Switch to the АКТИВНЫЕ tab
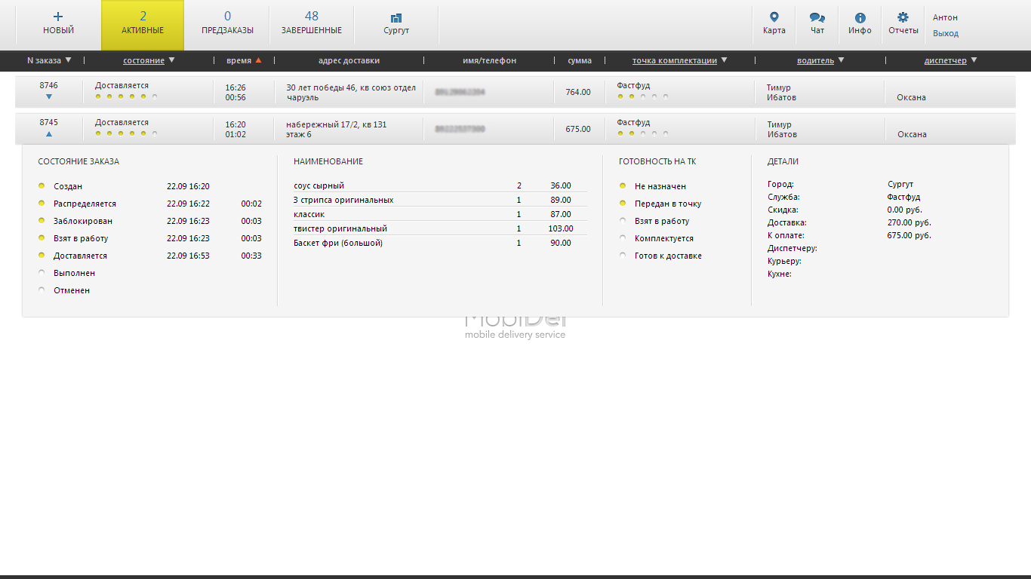The image size is (1031, 579). click(143, 24)
